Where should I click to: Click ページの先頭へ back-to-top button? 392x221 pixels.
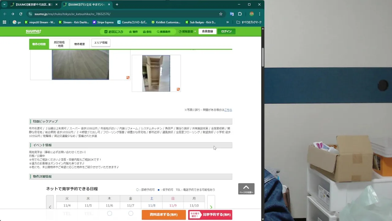[x=246, y=189]
